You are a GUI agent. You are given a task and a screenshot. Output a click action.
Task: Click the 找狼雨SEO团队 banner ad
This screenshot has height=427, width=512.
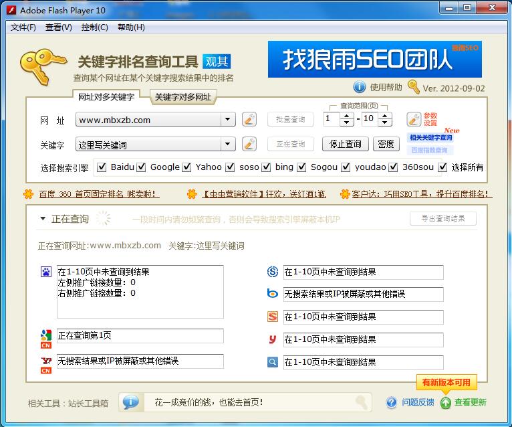tap(374, 60)
